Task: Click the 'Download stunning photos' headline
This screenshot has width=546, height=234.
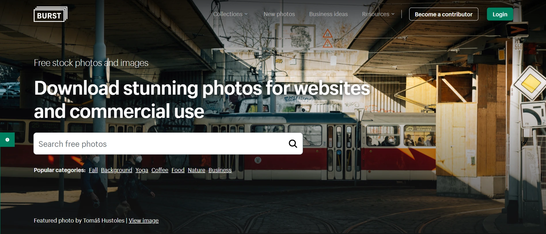Action: 202,100
